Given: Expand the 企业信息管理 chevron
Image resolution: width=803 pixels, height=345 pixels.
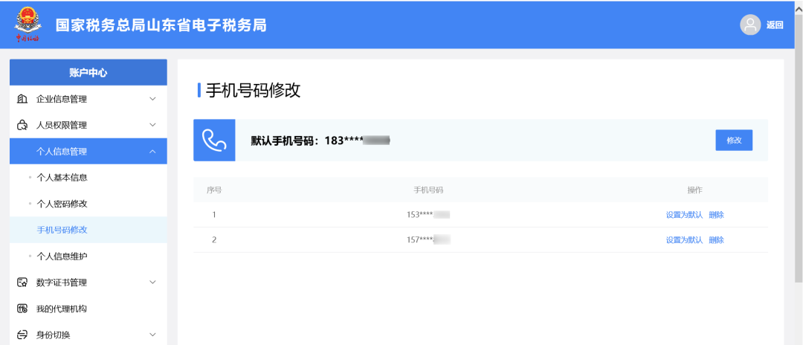Looking at the screenshot, I should click(152, 99).
